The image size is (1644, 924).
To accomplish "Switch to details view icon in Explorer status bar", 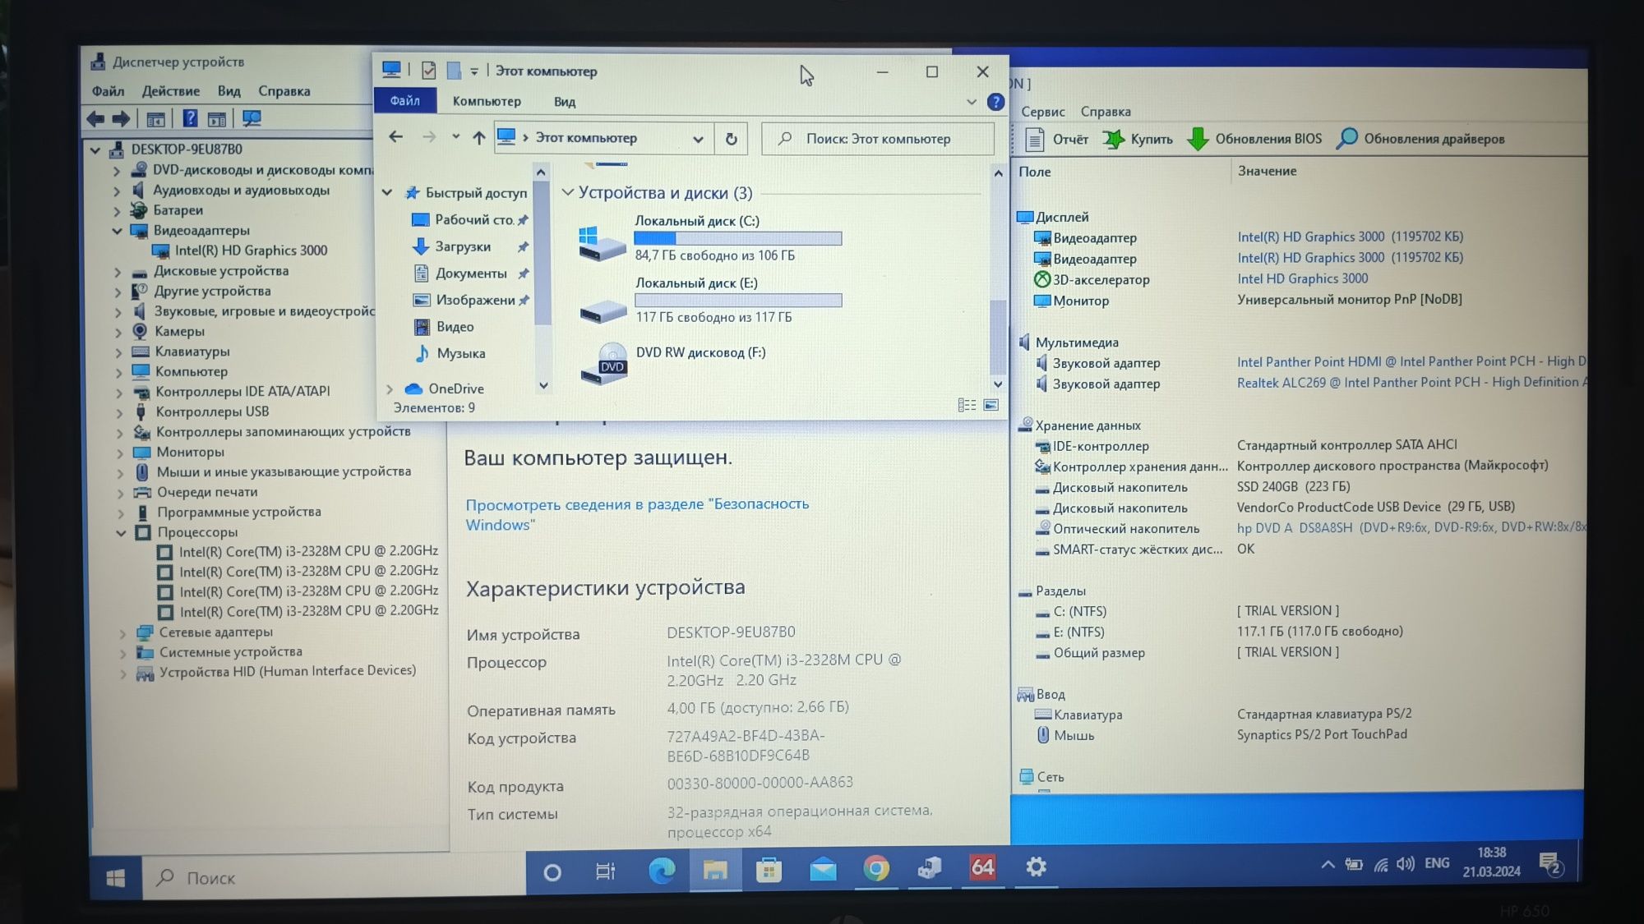I will tap(967, 405).
